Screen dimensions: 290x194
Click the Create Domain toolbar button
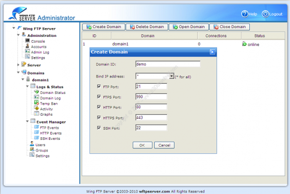(103, 27)
